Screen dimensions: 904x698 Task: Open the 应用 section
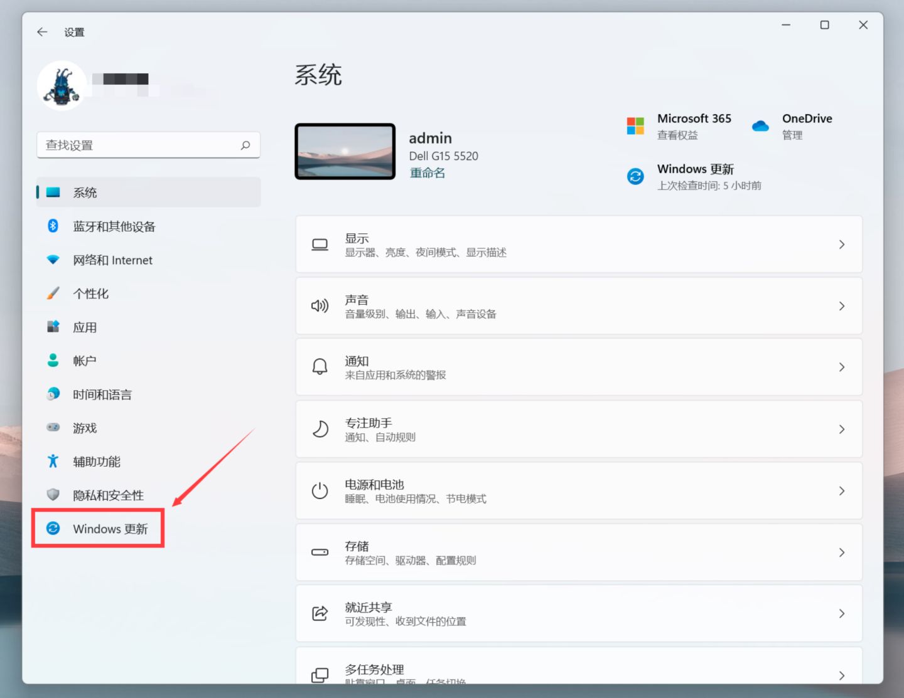coord(85,327)
